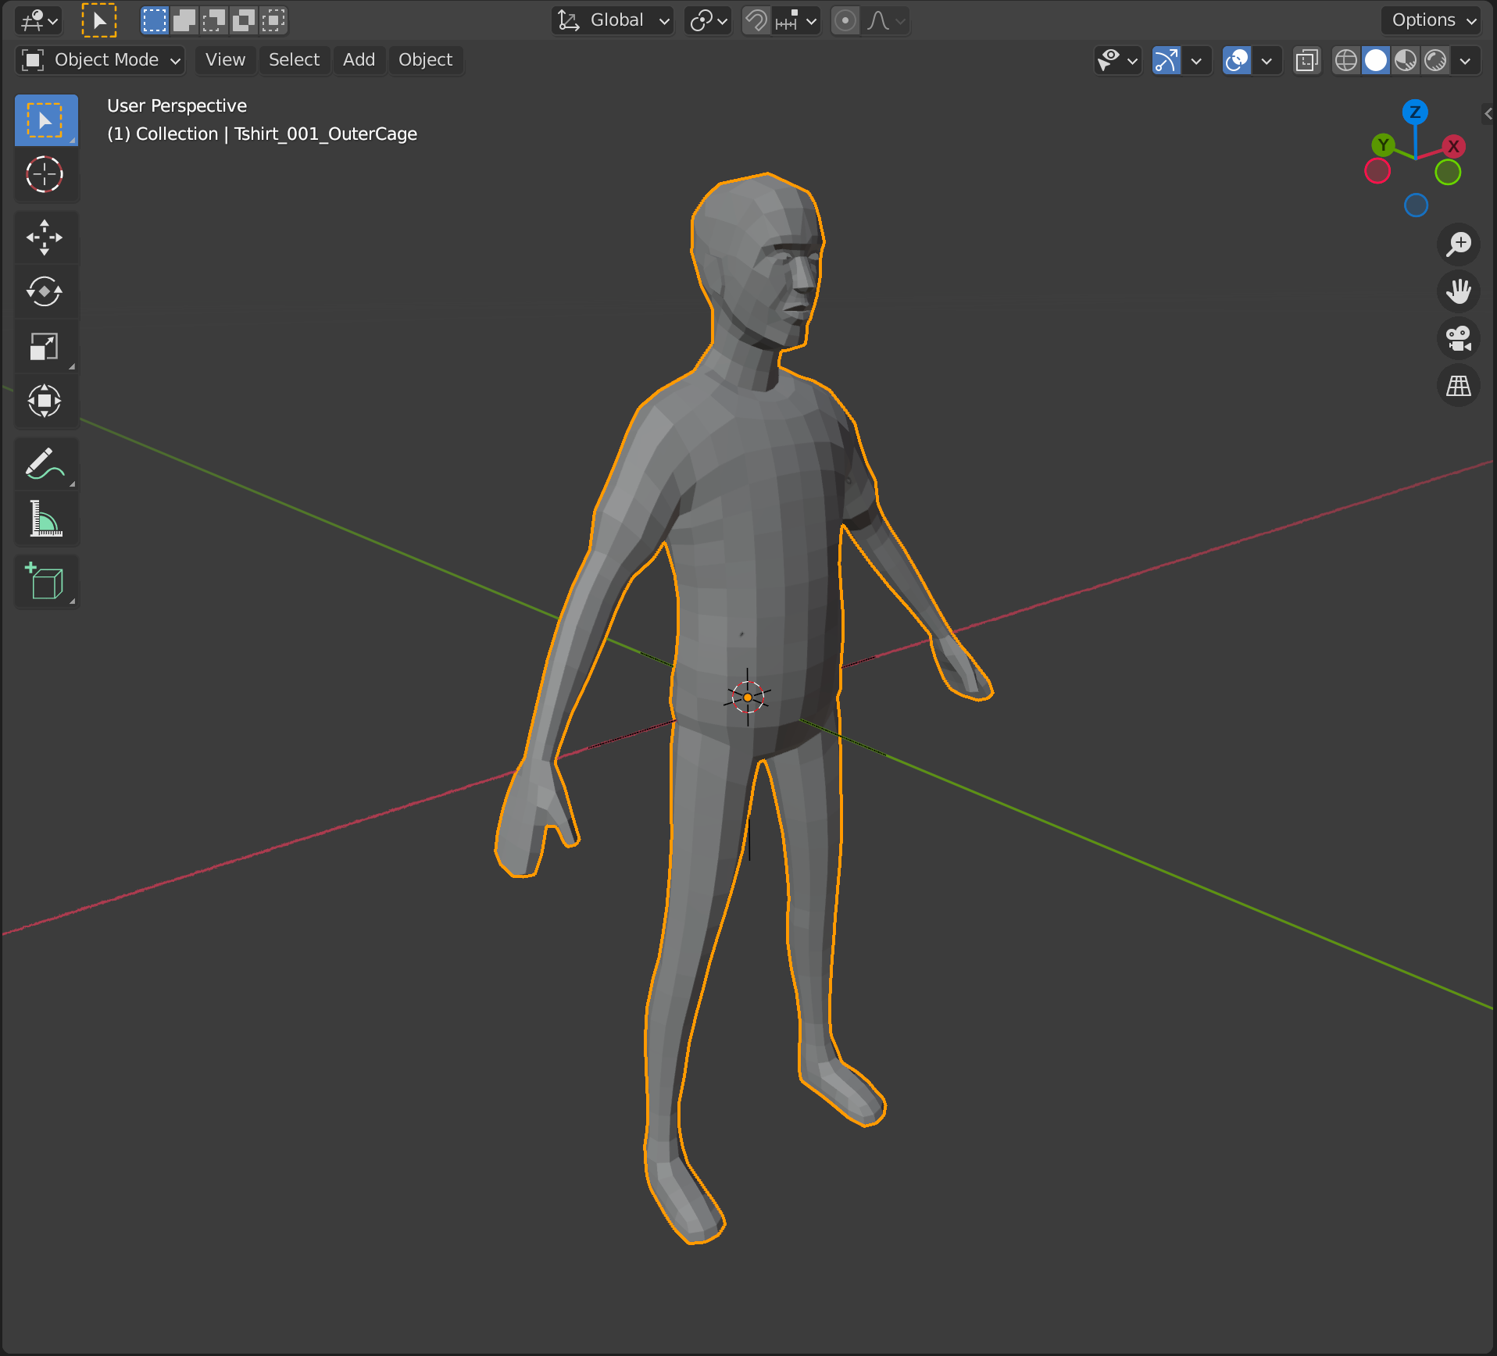This screenshot has height=1356, width=1497.
Task: Enable snapping magnet toggle
Action: click(756, 20)
